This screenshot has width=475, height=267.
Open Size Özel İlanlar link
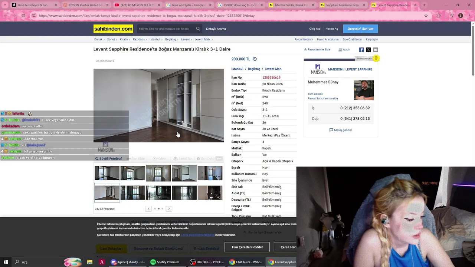click(x=352, y=39)
